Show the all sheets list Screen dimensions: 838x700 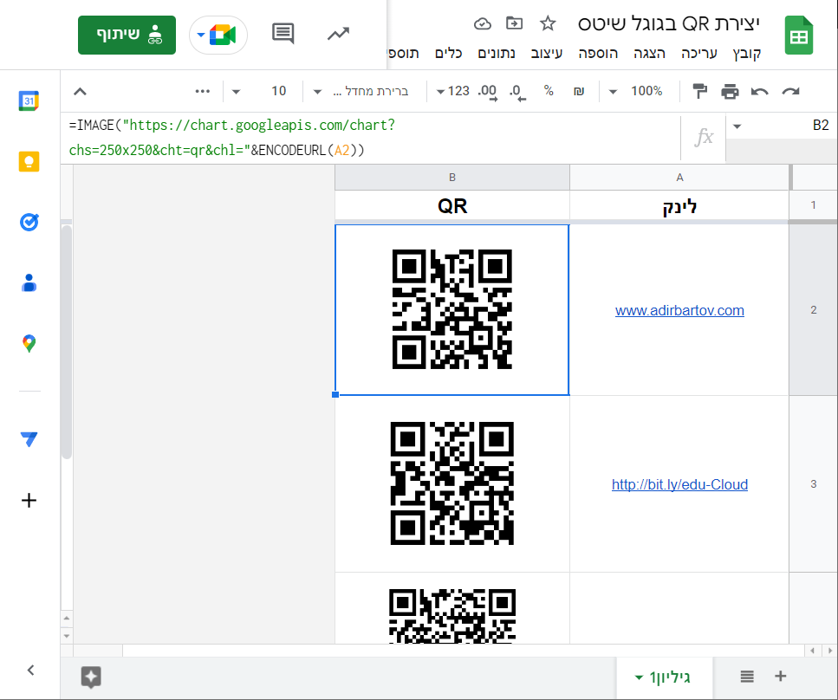pyautogui.click(x=747, y=677)
